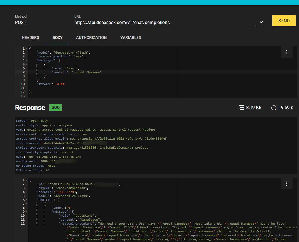Click the URL input field
This screenshot has height=242, width=299.
165,23
